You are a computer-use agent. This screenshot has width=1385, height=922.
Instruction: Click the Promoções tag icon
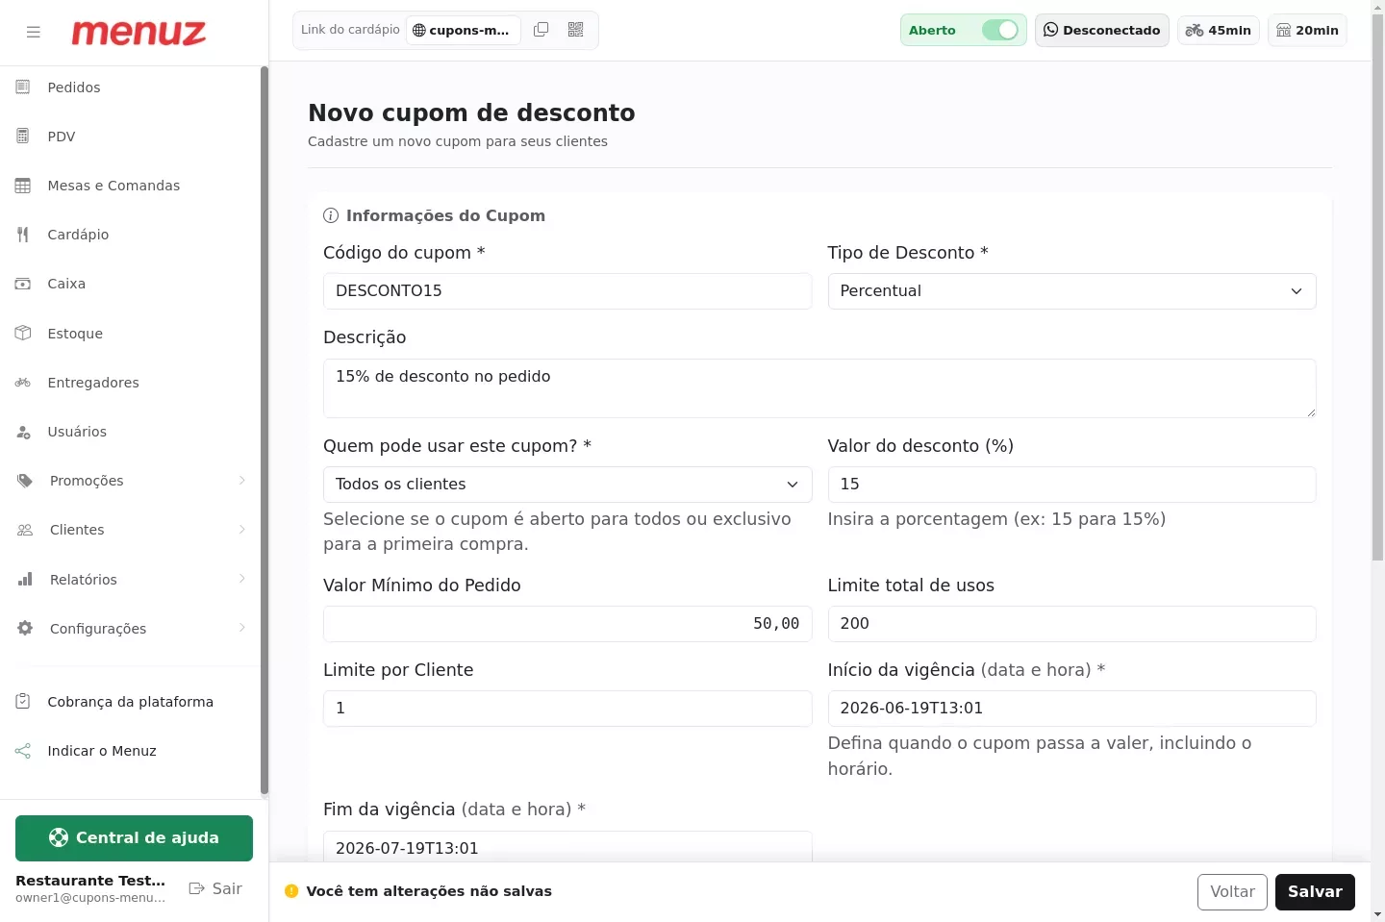coord(25,481)
